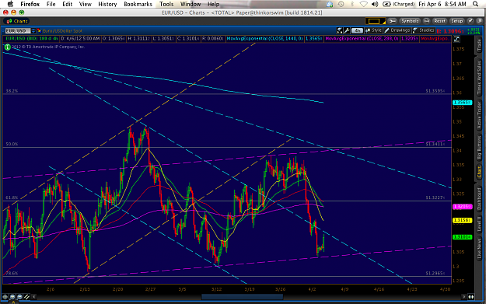Open the Big Buttons sidebar tab
Screen dimensions: 486x304
(479, 148)
